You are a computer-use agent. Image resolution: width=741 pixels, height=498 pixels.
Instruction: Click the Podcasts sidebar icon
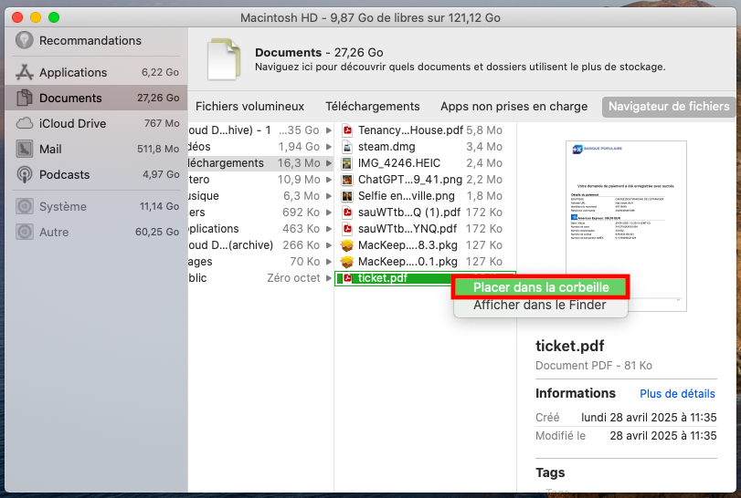point(25,174)
